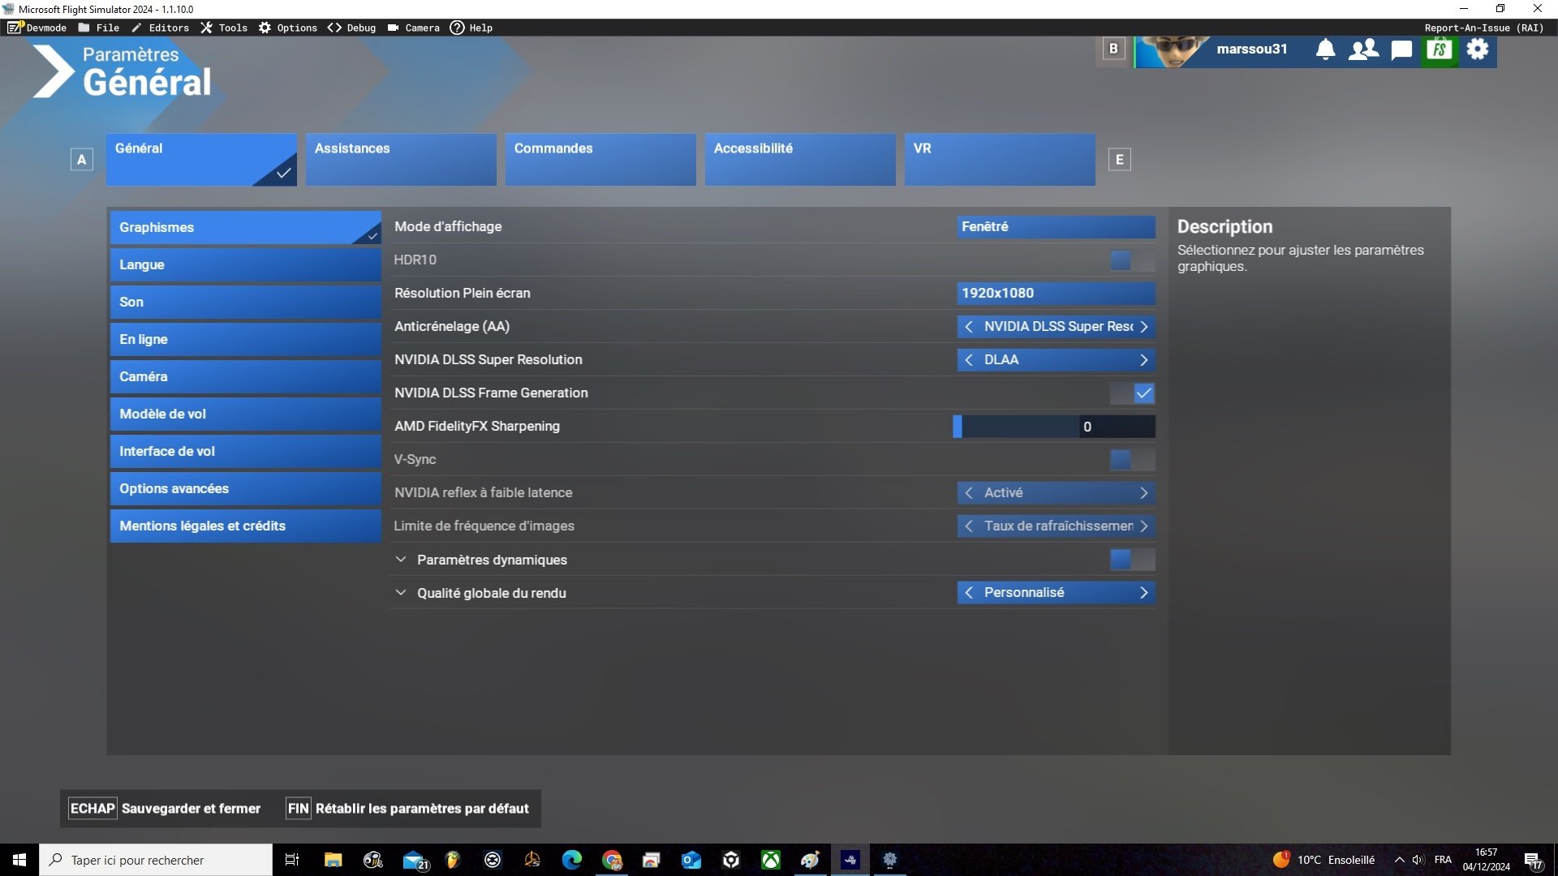Expand Qualité globale du rendu chevron
This screenshot has width=1558, height=876.
401,593
